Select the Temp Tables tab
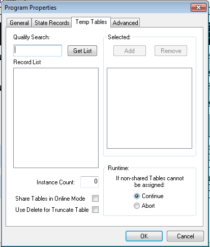This screenshot has width=210, height=247. [x=91, y=22]
